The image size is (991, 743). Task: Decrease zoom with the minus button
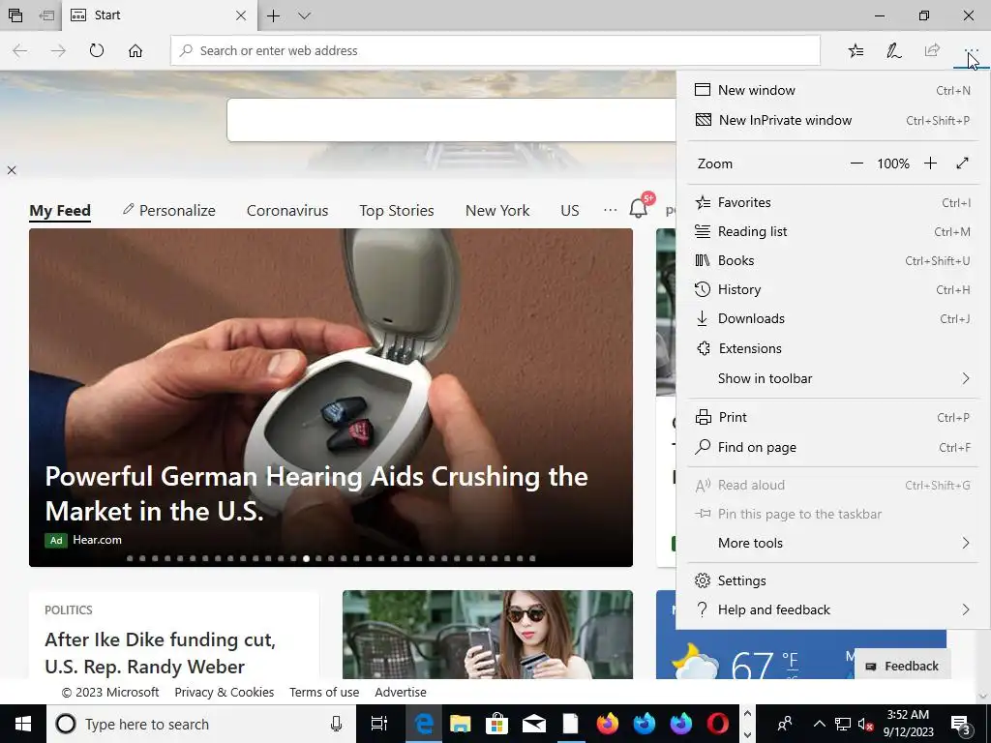(856, 163)
